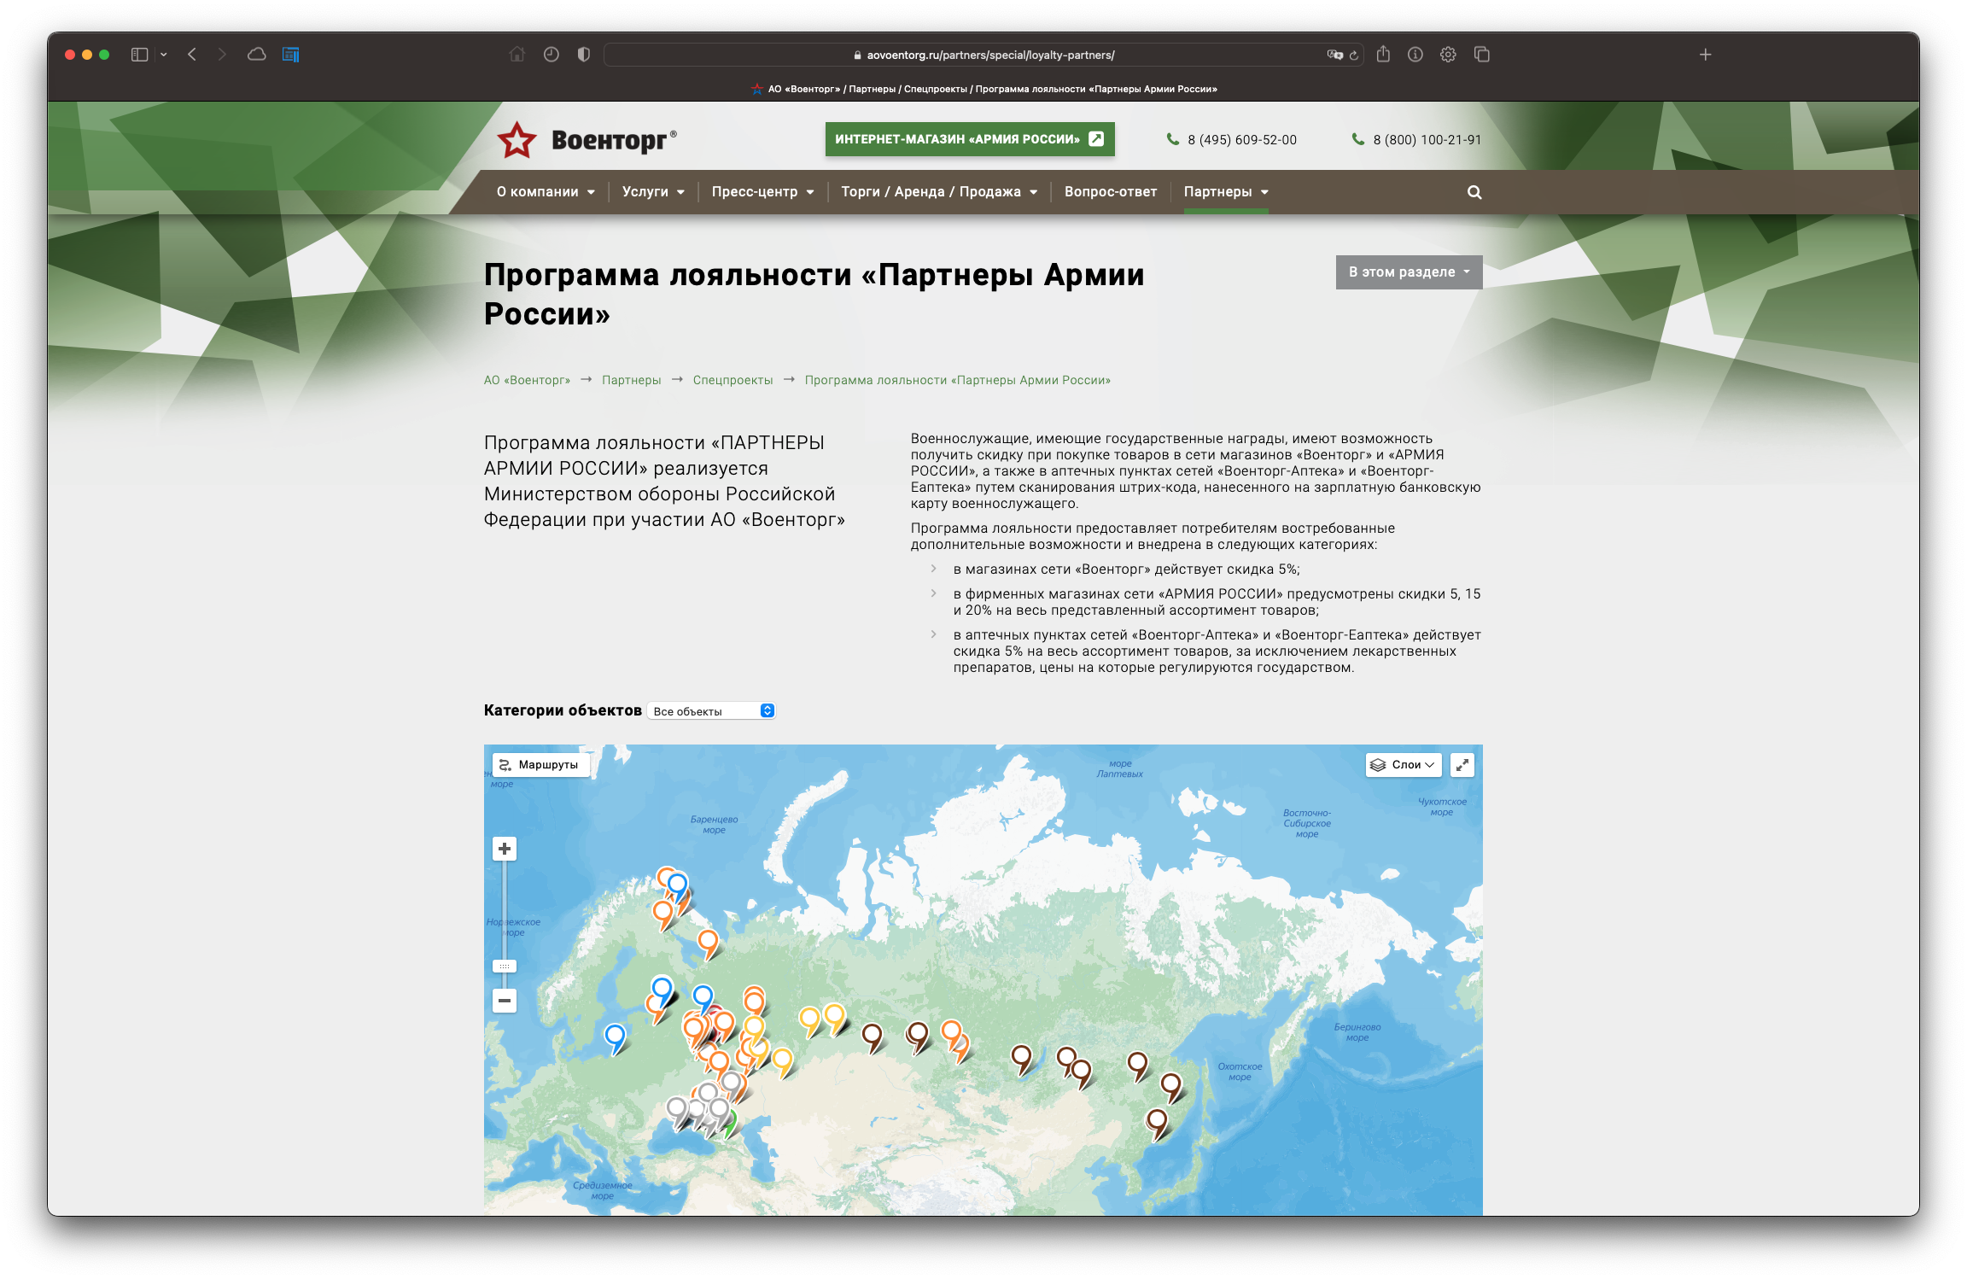
Task: Expand the В этом разделе dropdown
Action: (1409, 272)
